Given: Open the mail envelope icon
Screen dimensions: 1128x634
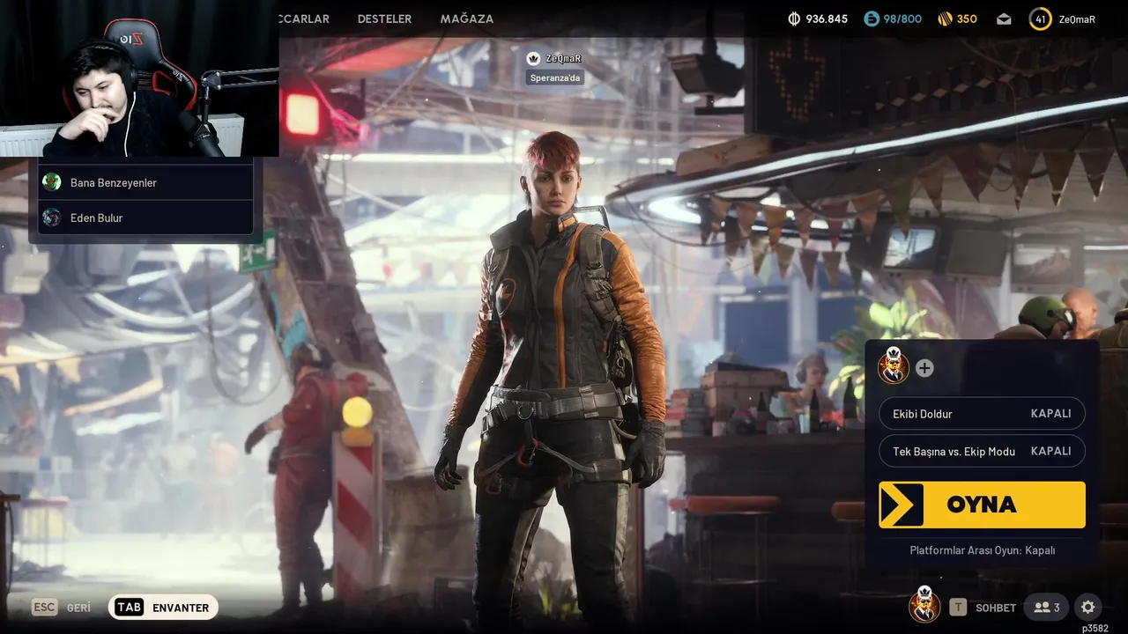Looking at the screenshot, I should pos(1004,18).
